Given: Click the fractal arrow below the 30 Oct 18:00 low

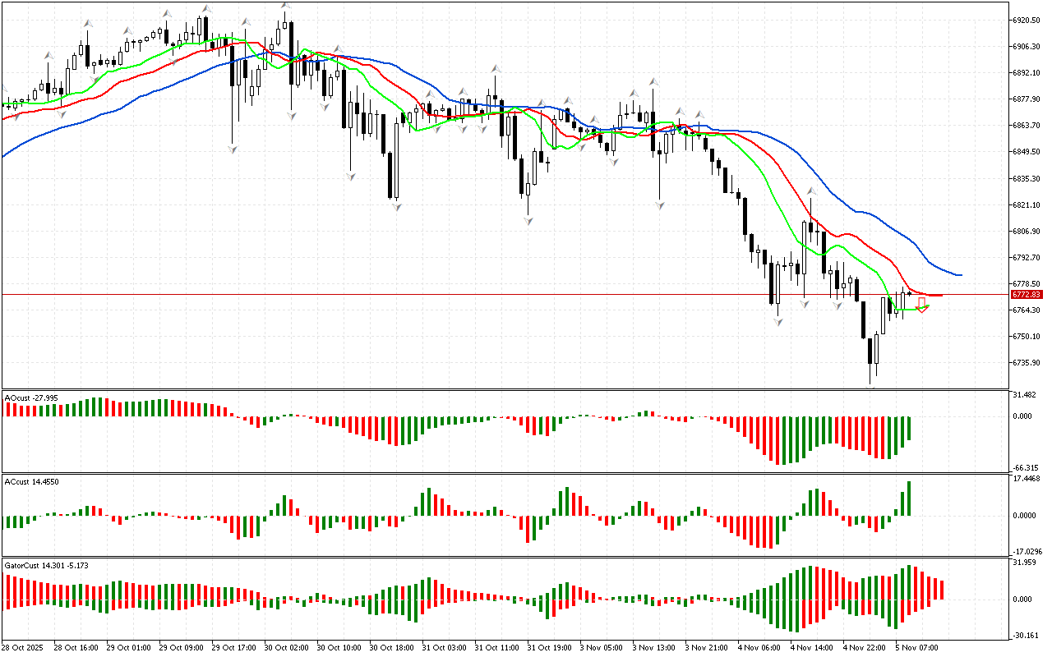Looking at the screenshot, I should tap(396, 207).
